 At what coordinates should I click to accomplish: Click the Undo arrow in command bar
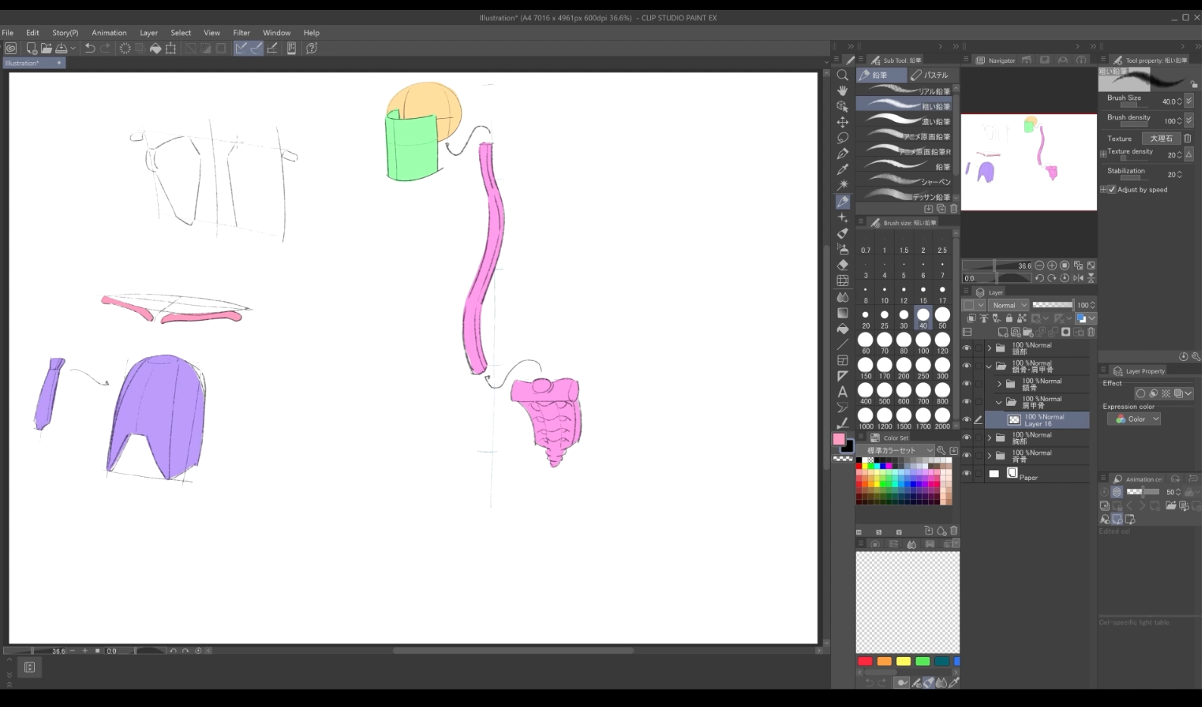(89, 48)
